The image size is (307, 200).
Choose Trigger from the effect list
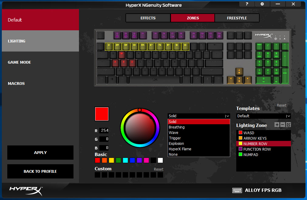point(199,138)
